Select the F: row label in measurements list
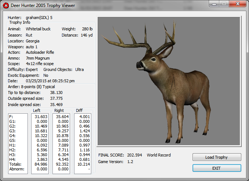The width and height of the screenshot is (249, 181). 11,117
